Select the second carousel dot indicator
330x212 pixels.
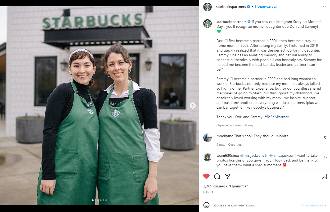coord(96,200)
